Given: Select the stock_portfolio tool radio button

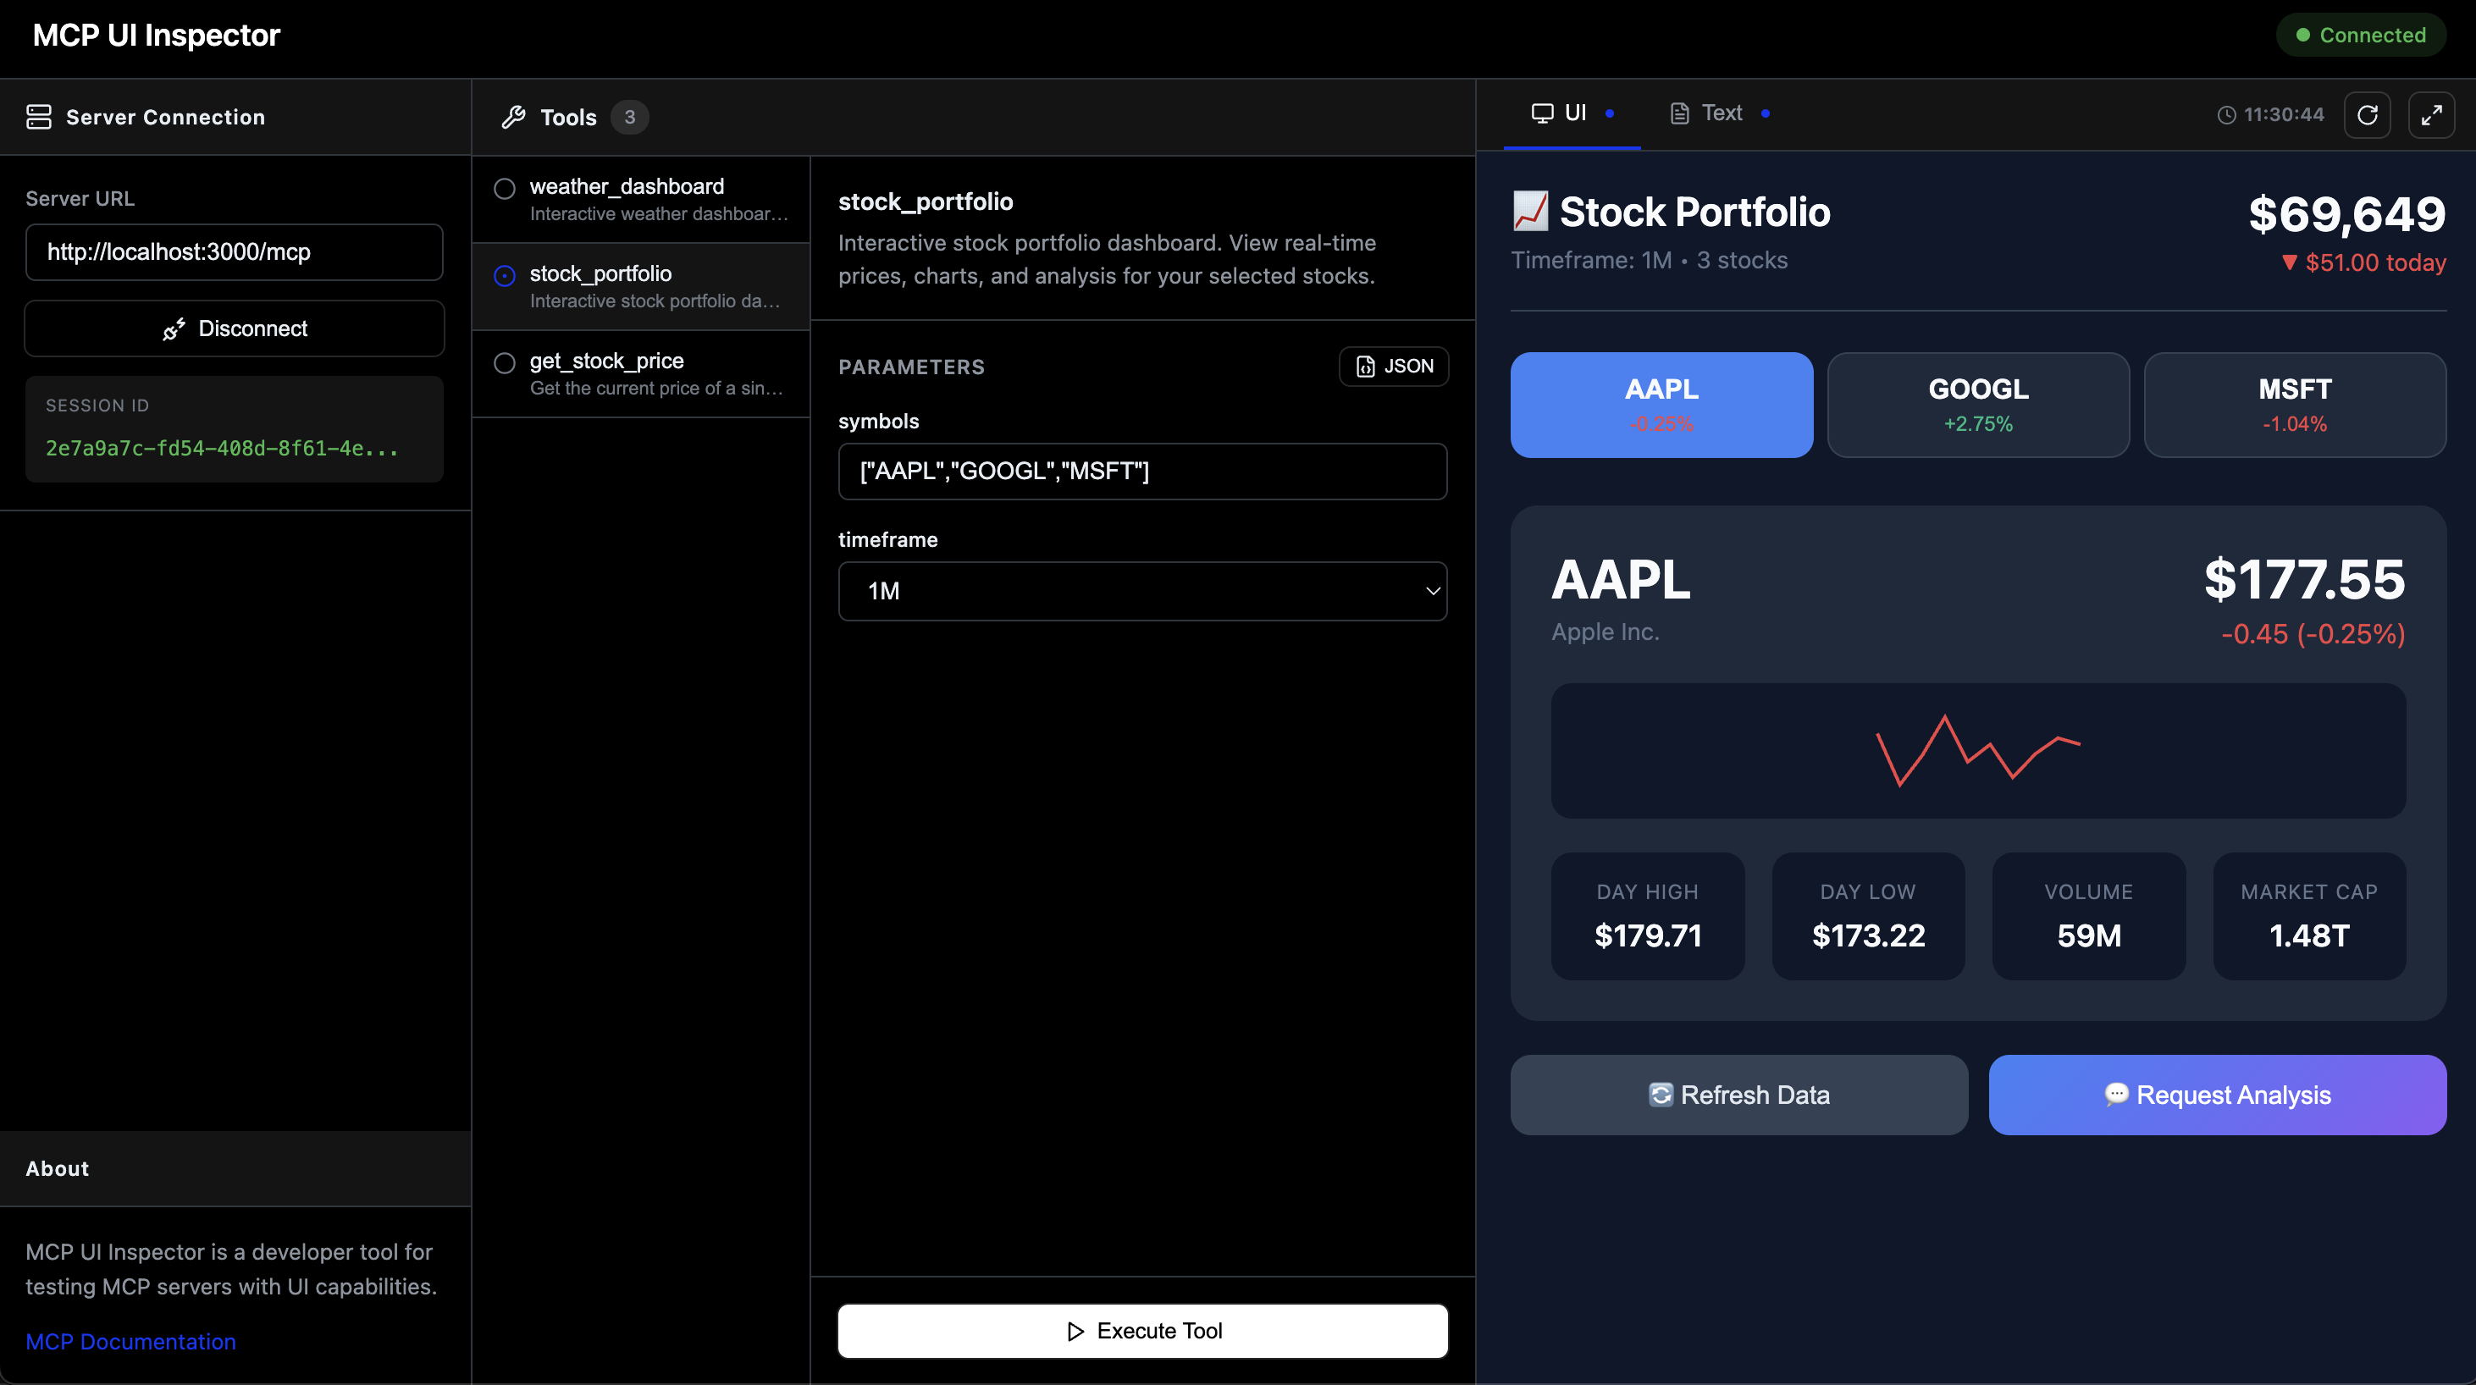Looking at the screenshot, I should pos(504,276).
